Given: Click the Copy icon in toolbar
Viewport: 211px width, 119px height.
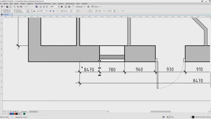Looking at the screenshot, I should point(18,7).
